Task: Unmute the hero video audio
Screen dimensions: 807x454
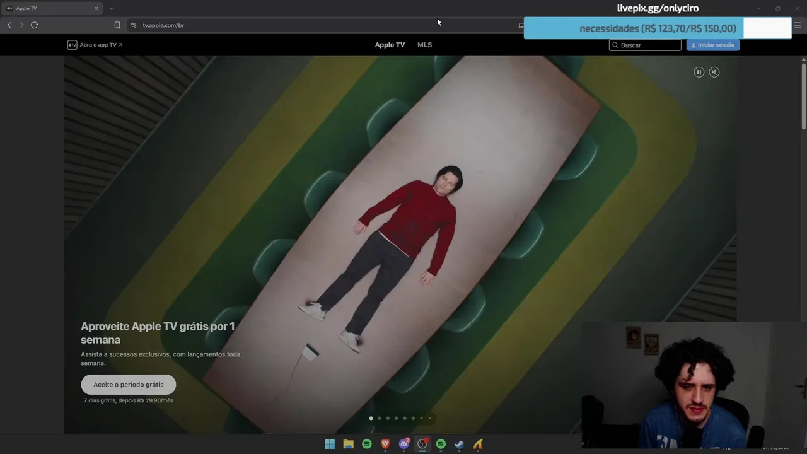Action: [x=714, y=72]
